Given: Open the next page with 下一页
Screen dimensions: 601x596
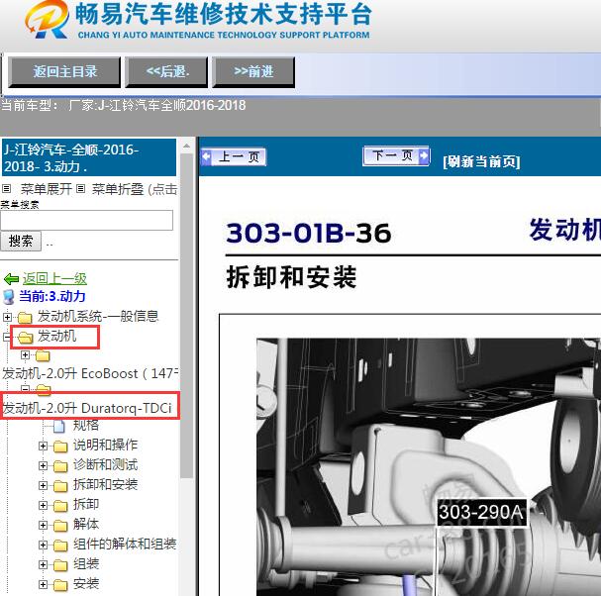Looking at the screenshot, I should 396,155.
